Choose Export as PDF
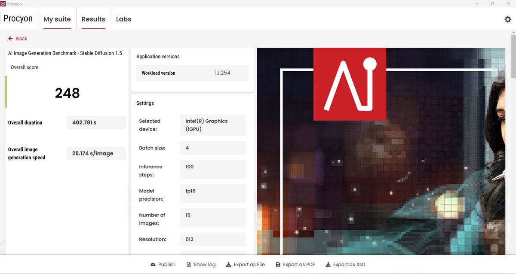Viewport: 516px width, 274px height. coord(295,265)
